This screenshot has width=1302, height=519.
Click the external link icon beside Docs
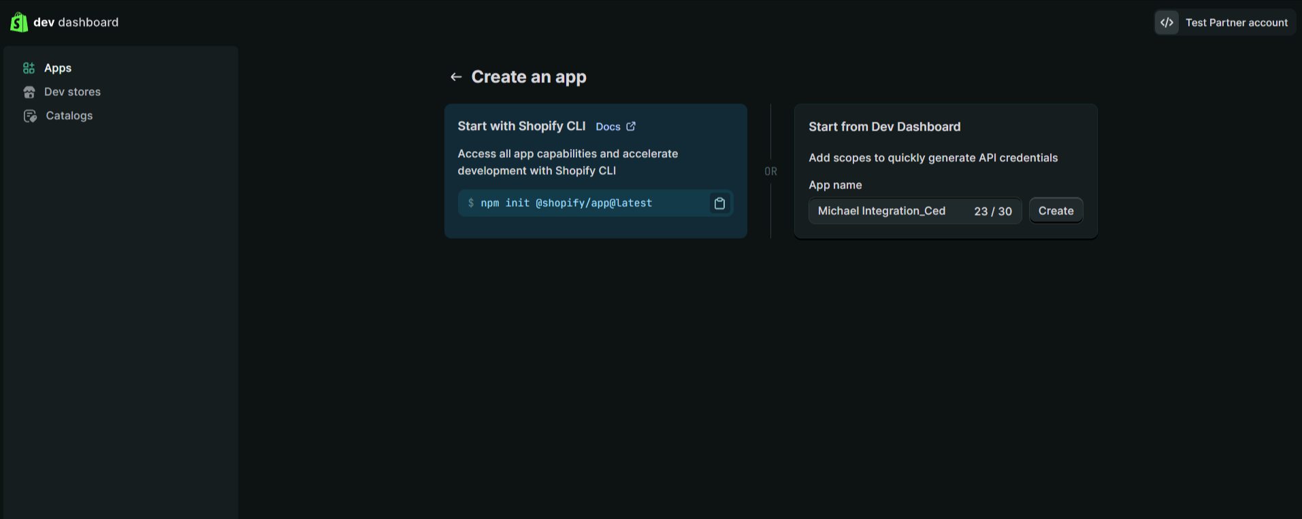[x=631, y=127]
